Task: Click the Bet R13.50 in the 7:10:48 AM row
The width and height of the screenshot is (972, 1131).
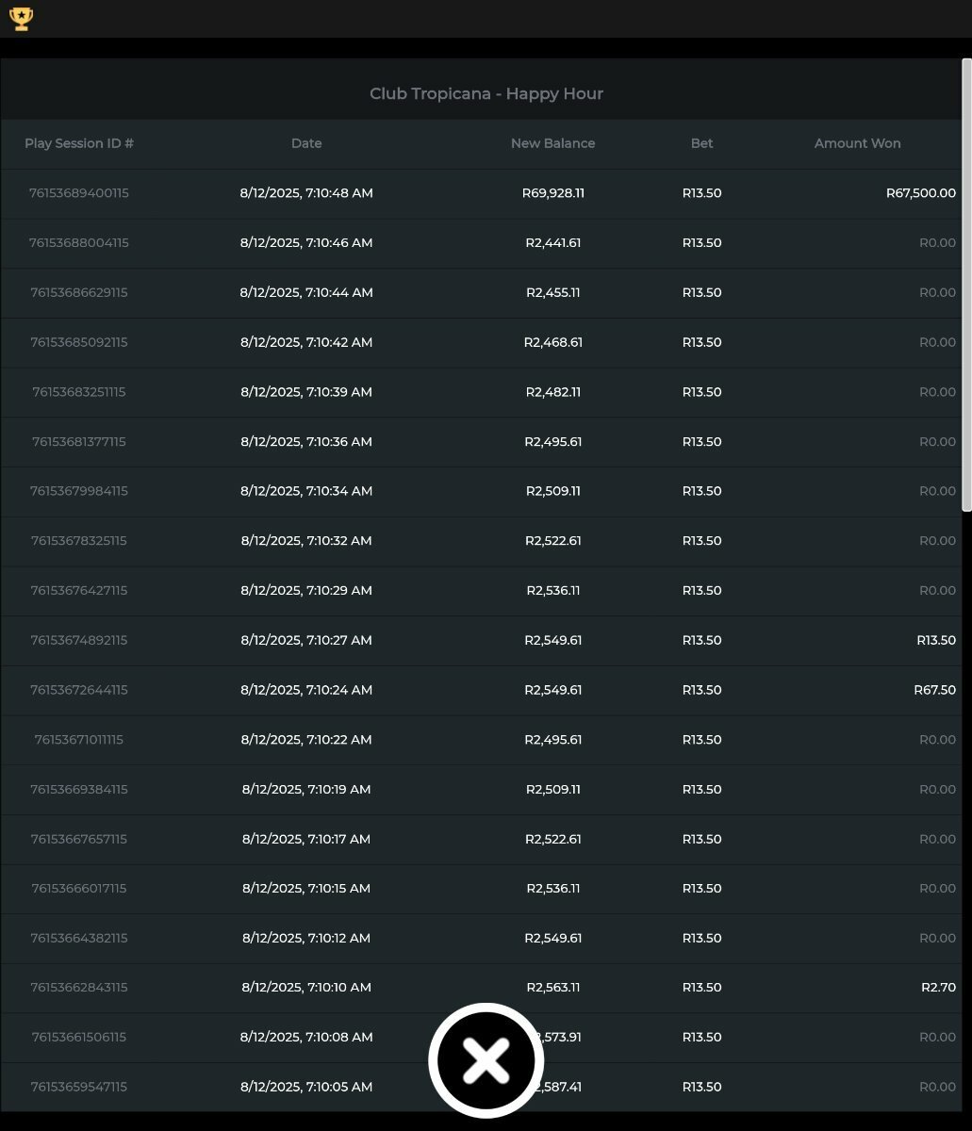Action: [x=702, y=193]
